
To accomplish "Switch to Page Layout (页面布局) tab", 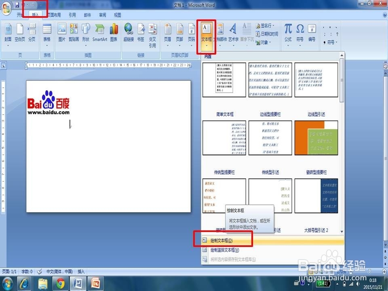I will point(54,15).
